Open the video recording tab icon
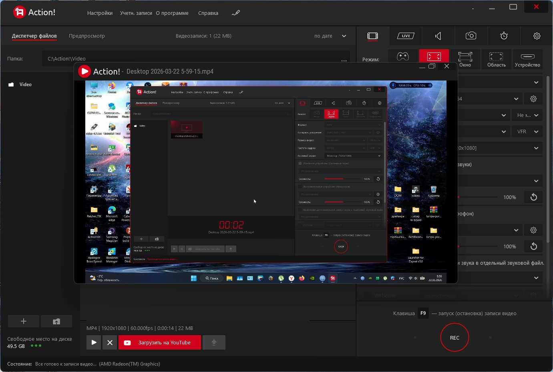 [x=372, y=36]
